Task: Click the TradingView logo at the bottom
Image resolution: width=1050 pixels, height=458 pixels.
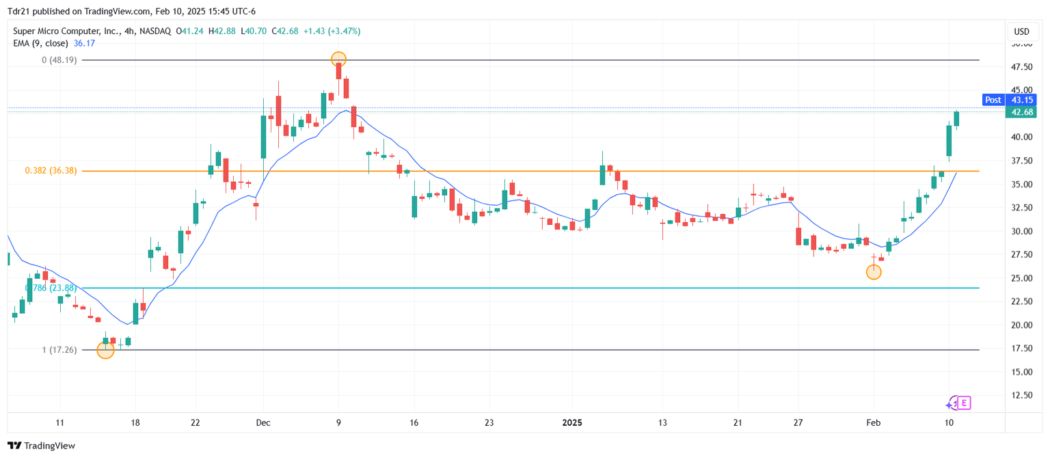Action: (42, 446)
